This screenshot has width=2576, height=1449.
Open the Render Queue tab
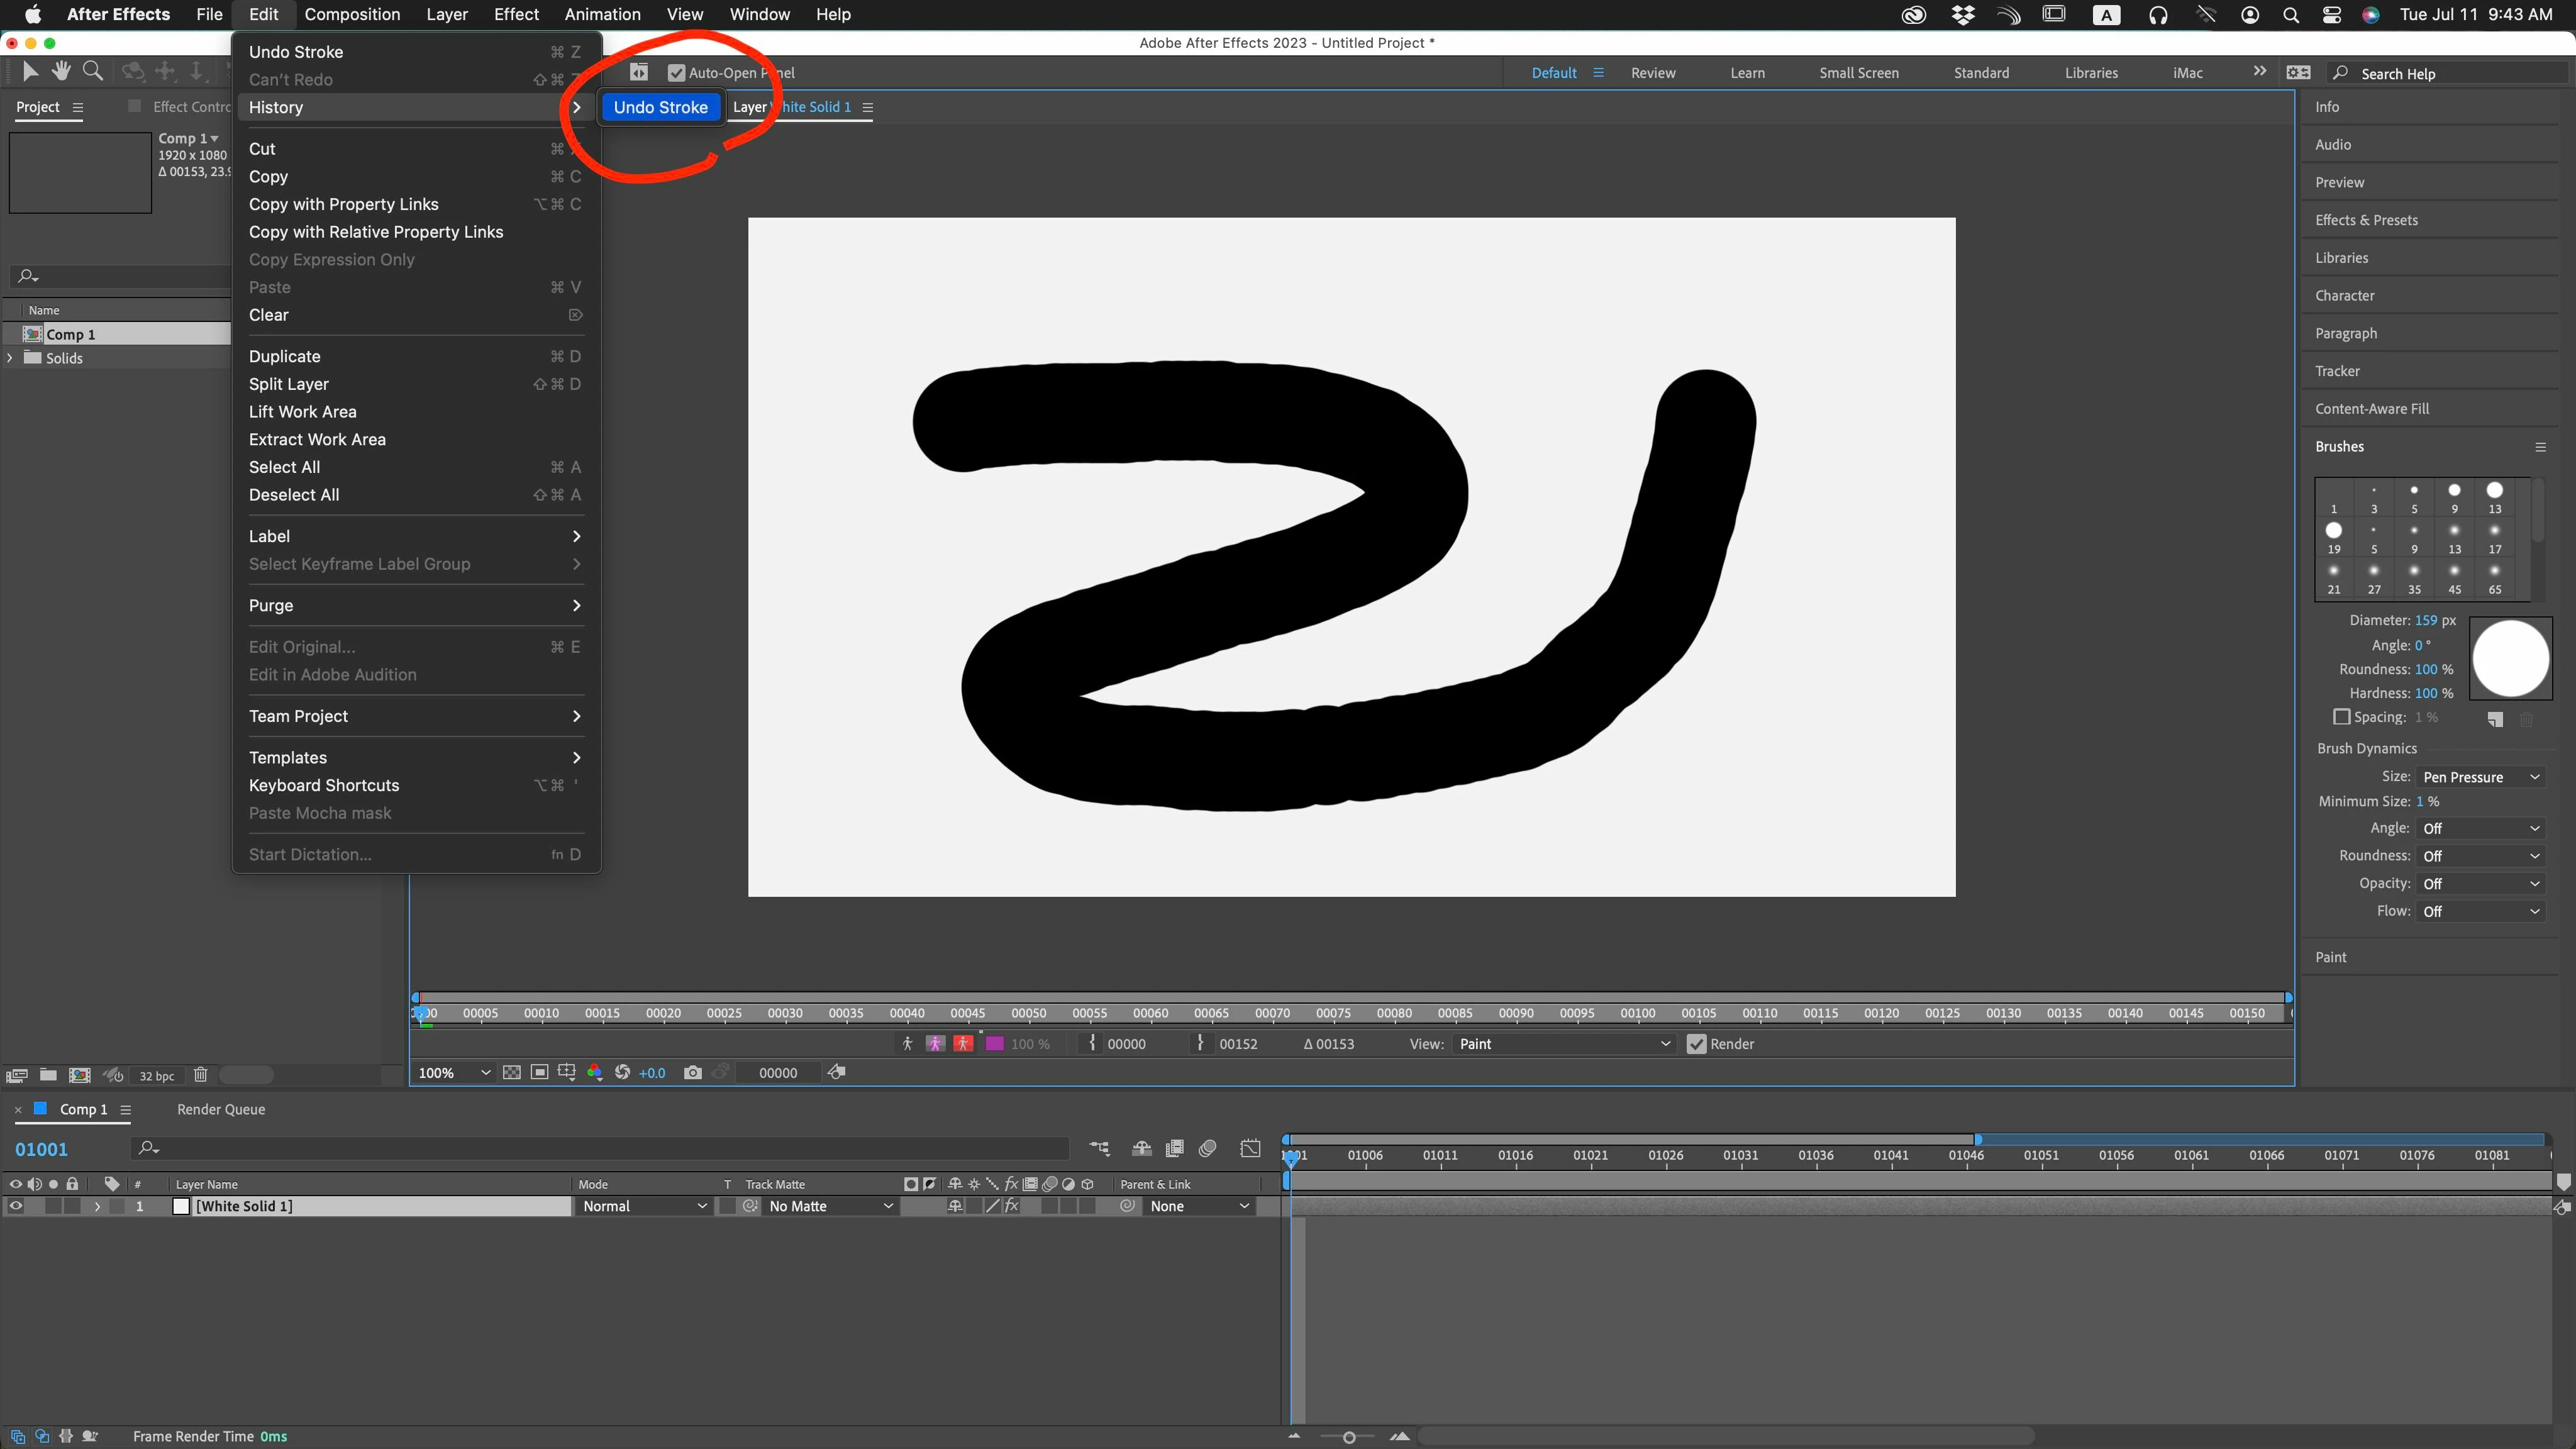click(220, 1109)
